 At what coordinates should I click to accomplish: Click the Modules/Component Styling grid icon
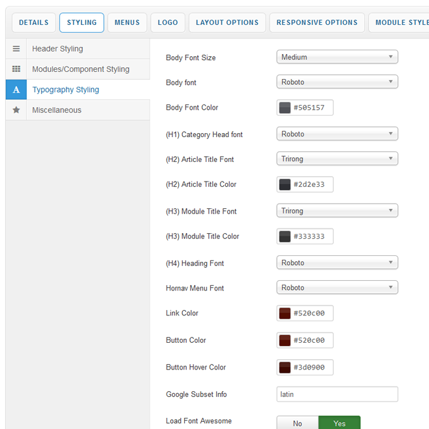point(16,69)
